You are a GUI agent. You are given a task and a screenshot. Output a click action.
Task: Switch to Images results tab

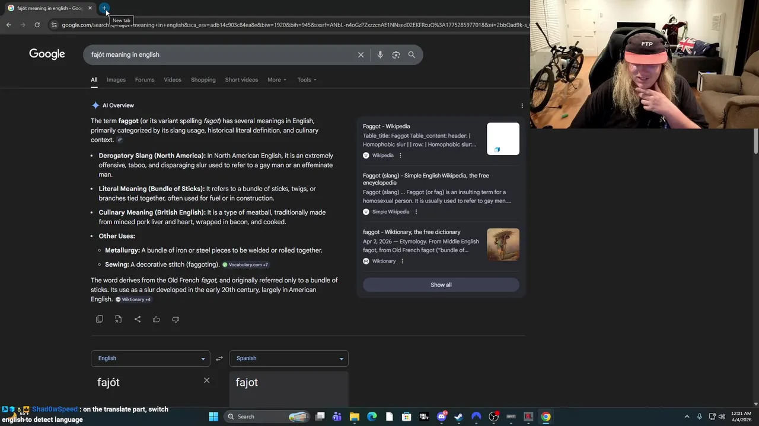(116, 80)
